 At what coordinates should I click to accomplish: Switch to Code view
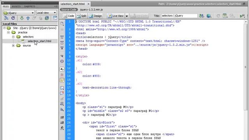coord(69,16)
